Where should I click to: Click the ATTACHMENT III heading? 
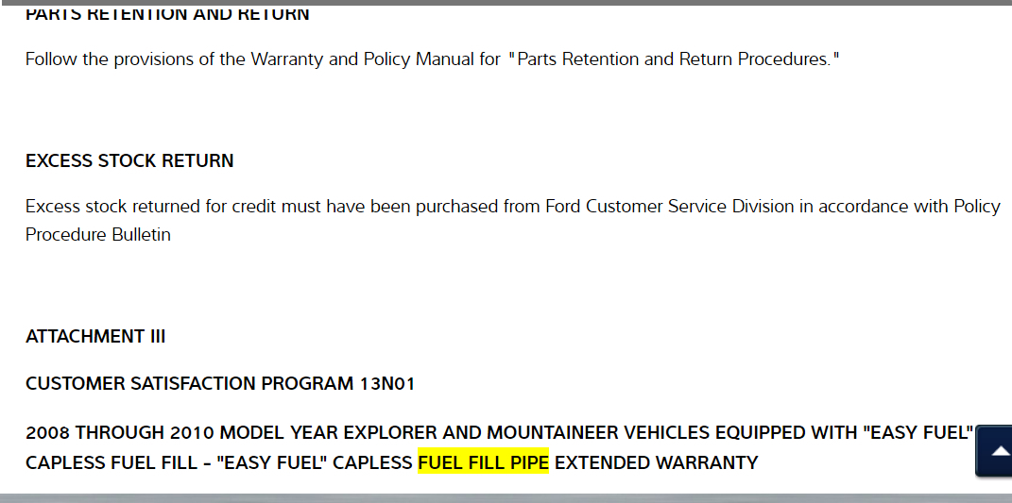95,336
